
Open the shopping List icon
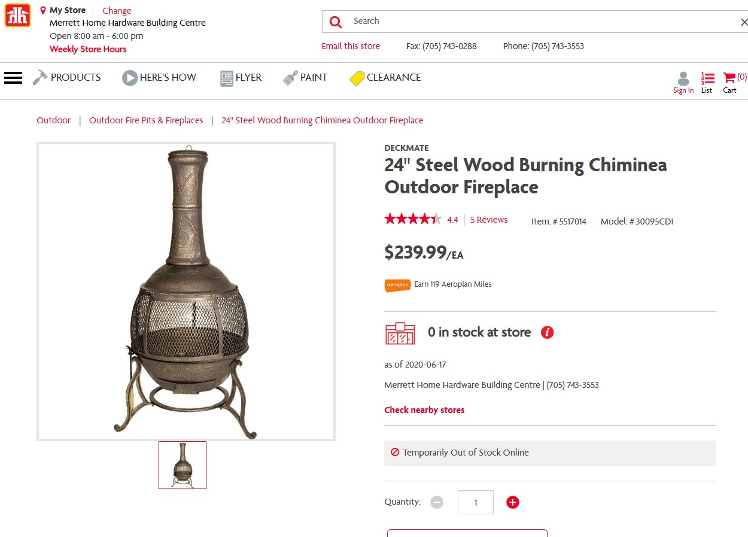[x=707, y=83]
